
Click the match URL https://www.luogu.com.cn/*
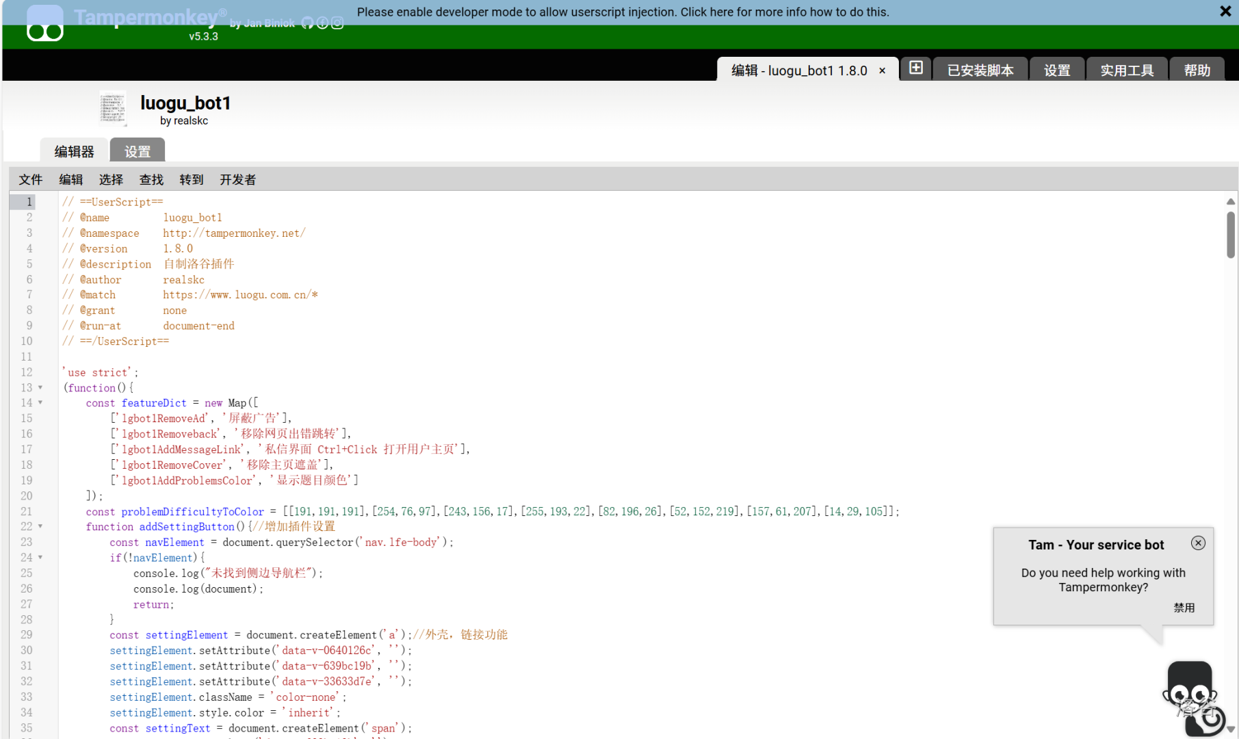[x=240, y=295]
